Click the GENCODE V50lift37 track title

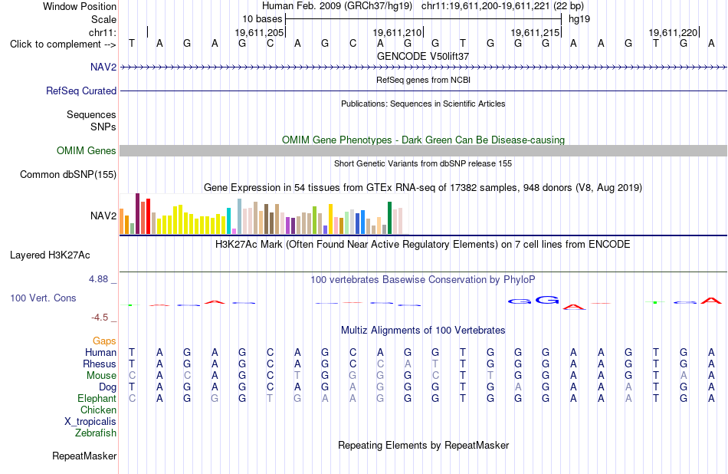click(x=423, y=56)
